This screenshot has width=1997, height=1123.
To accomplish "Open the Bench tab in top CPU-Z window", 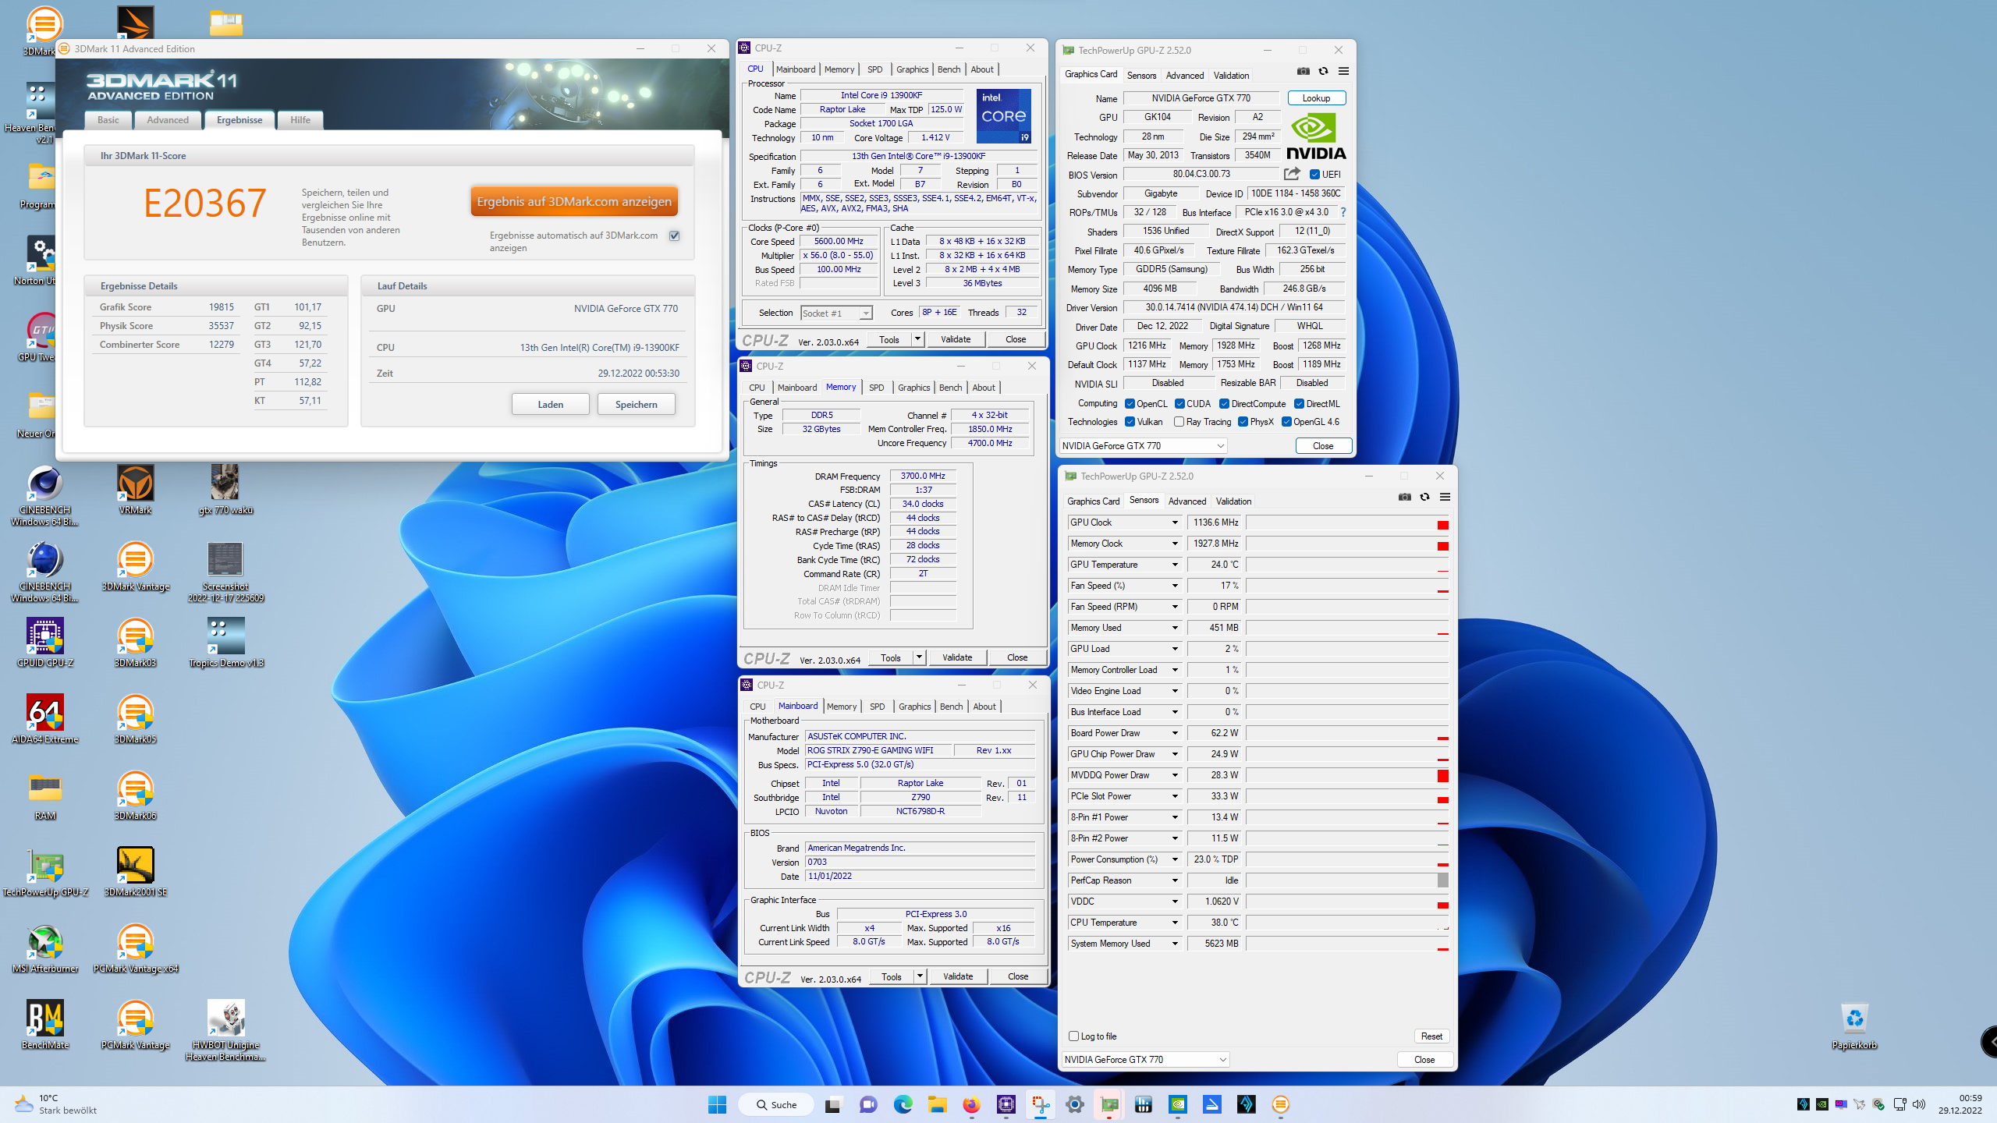I will pyautogui.click(x=949, y=69).
